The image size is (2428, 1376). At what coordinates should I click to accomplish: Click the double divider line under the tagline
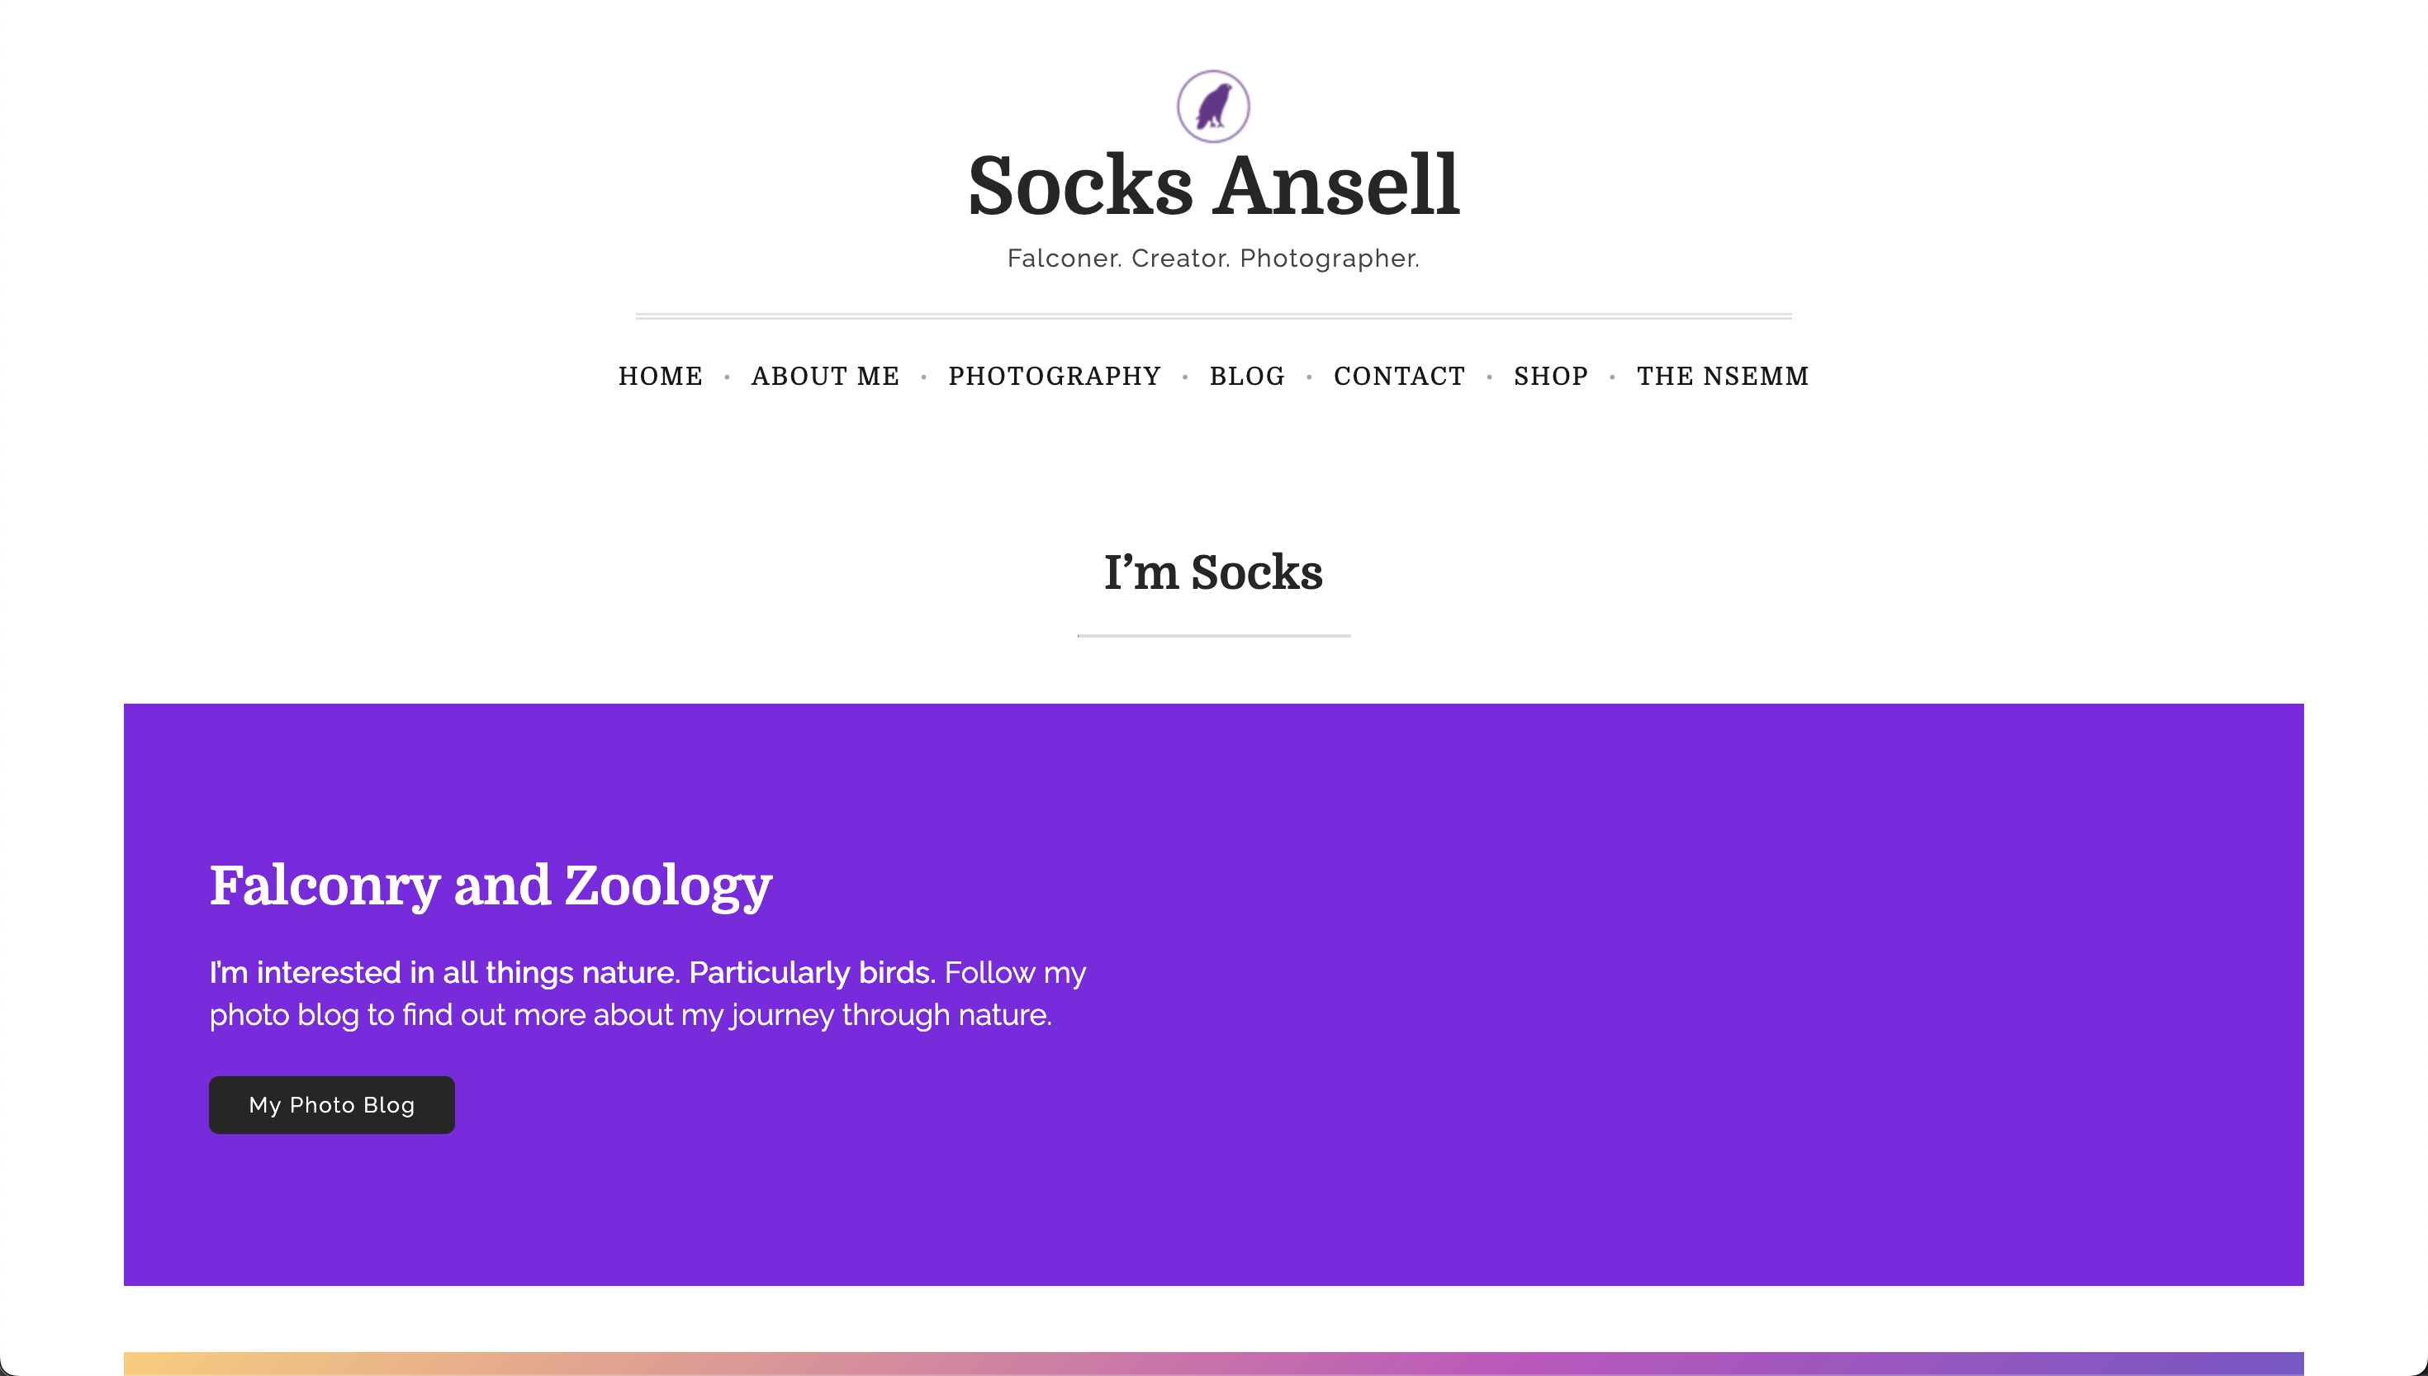coord(1213,316)
